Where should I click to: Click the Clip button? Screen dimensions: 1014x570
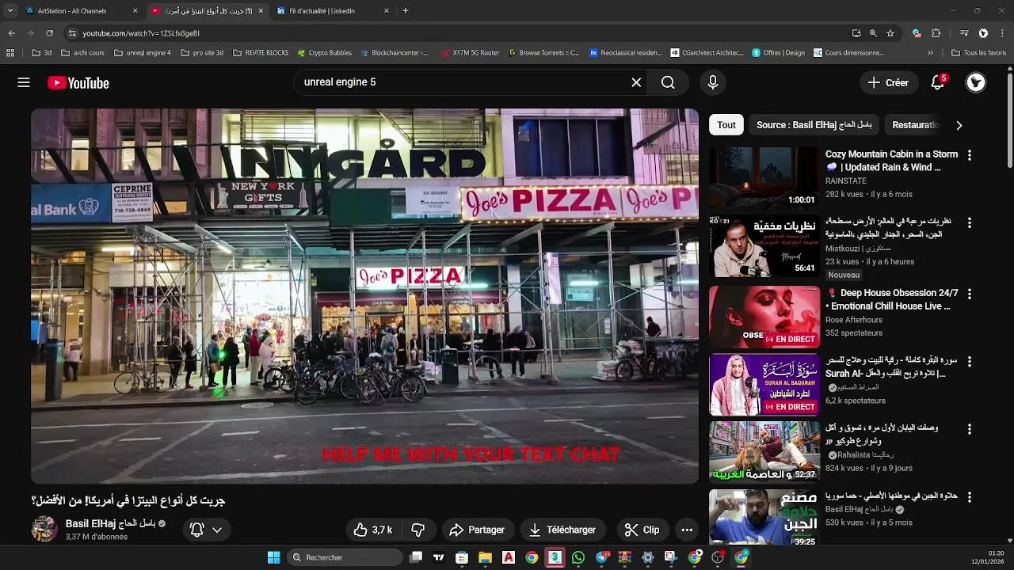642,530
